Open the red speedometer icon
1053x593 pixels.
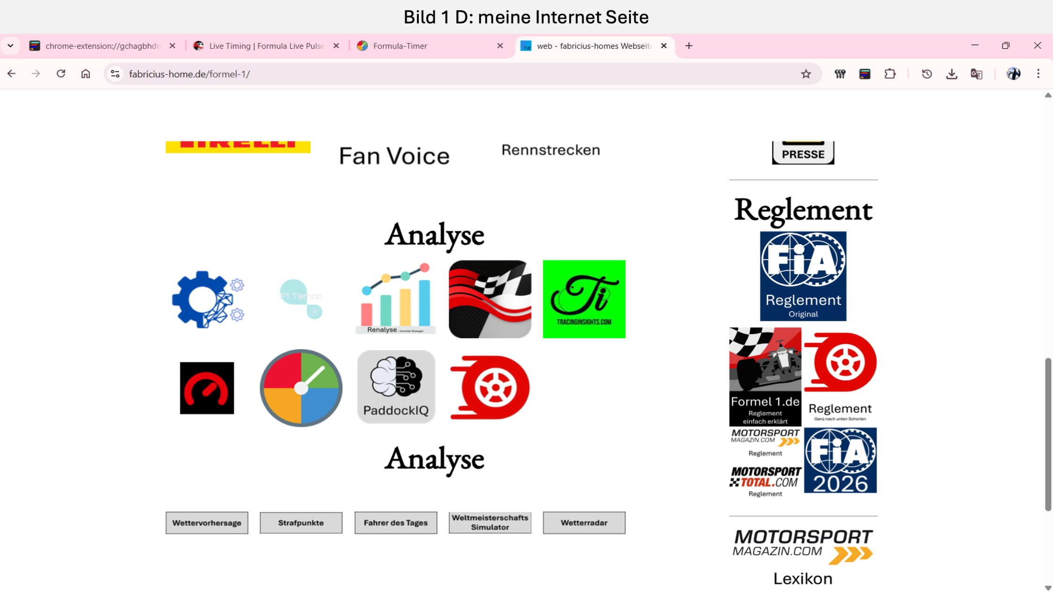(207, 388)
